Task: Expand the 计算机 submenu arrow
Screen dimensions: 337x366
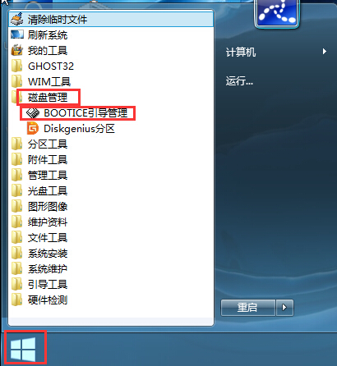Action: (x=325, y=52)
